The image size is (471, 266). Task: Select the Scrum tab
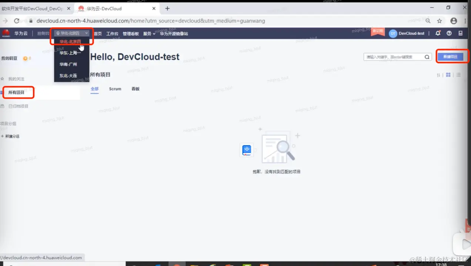pyautogui.click(x=115, y=89)
